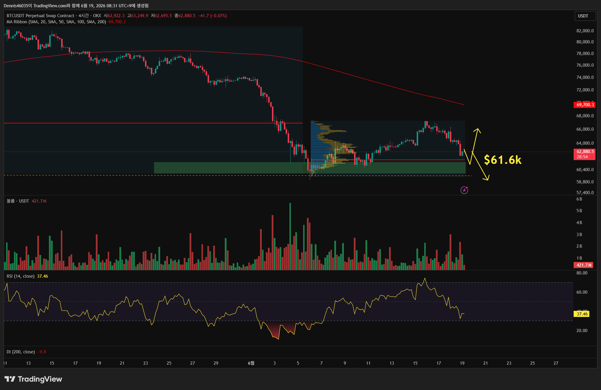Click the high value 63,249.9 in header
The width and height of the screenshot is (601, 390).
click(140, 16)
